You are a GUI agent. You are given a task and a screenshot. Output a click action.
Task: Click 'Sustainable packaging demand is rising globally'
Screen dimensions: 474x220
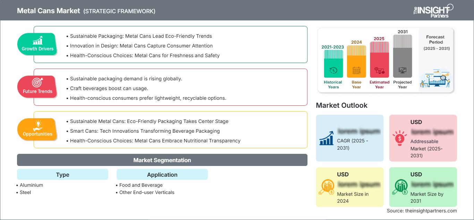click(x=126, y=79)
